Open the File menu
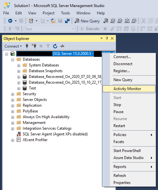The image size is (158, 190). (6, 13)
